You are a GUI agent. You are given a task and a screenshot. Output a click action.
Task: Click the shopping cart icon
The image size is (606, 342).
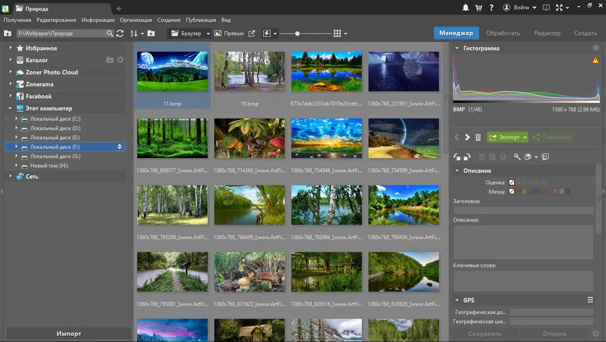[x=479, y=8]
